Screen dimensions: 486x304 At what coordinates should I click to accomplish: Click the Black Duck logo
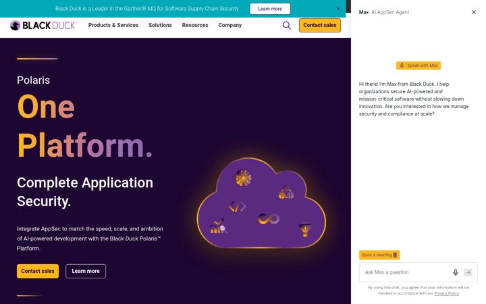[x=43, y=25]
